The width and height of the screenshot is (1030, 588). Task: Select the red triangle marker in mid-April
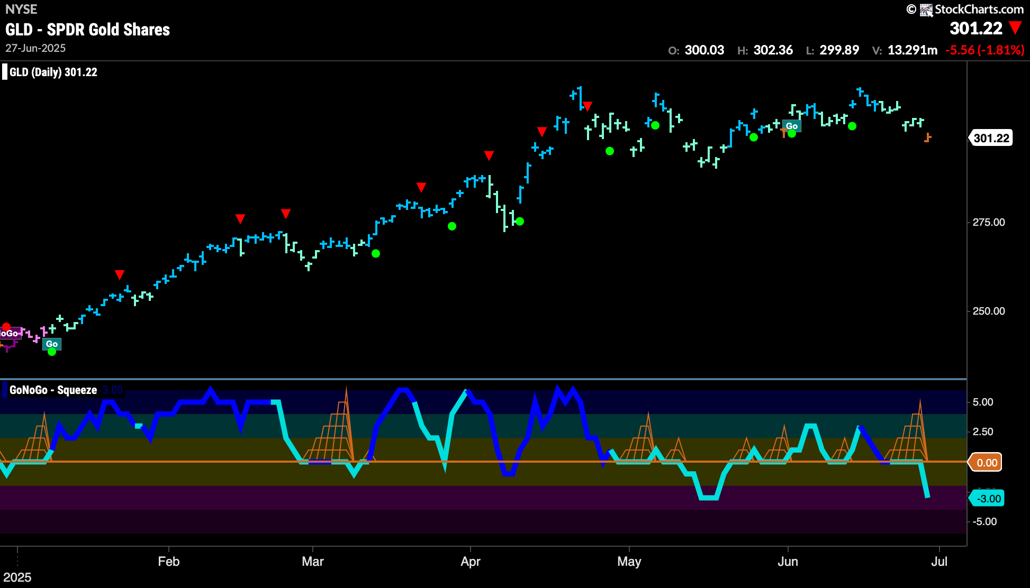tap(541, 131)
